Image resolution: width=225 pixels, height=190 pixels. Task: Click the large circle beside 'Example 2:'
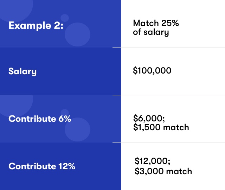pyautogui.click(x=77, y=34)
